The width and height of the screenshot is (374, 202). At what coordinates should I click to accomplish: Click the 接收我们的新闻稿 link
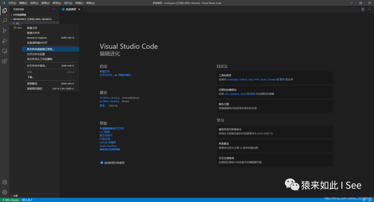pyautogui.click(x=110, y=150)
